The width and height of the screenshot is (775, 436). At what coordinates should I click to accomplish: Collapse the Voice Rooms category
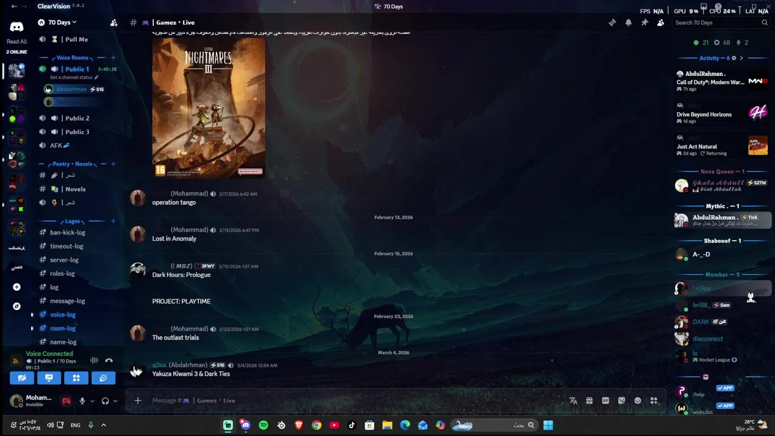(73, 58)
